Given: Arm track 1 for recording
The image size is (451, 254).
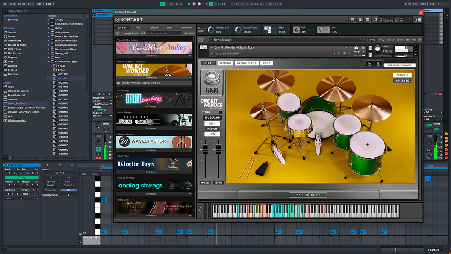Looking at the screenshot, I should [99, 158].
